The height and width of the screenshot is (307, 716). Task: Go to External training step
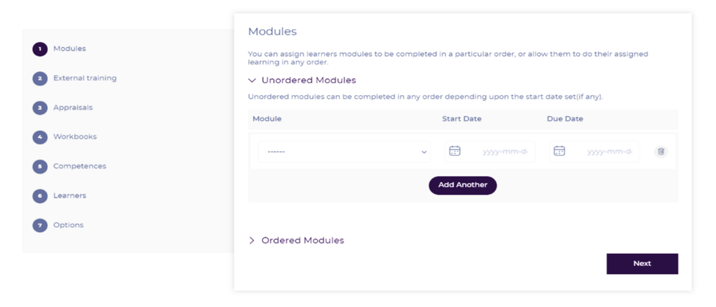pyautogui.click(x=85, y=78)
